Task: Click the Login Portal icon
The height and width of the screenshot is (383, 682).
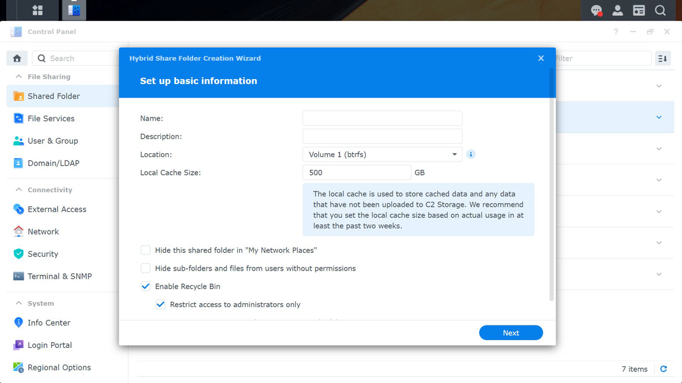Action: click(19, 345)
